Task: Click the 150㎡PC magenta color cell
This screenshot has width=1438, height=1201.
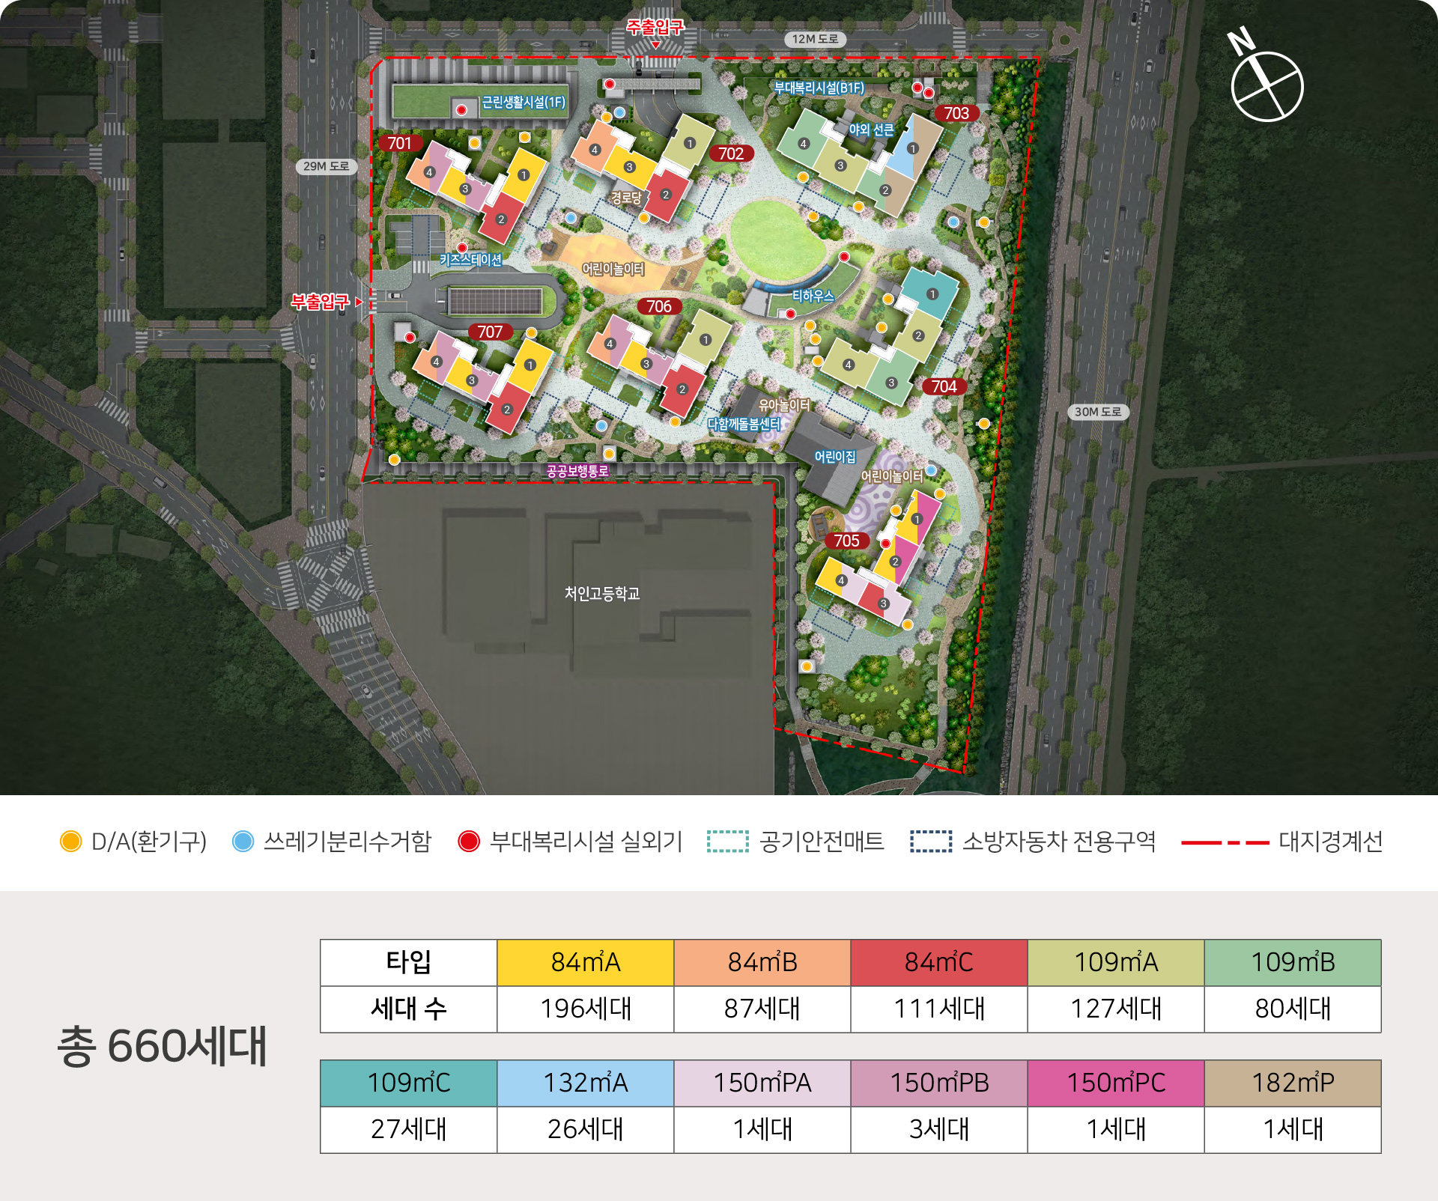Action: 1115,1083
